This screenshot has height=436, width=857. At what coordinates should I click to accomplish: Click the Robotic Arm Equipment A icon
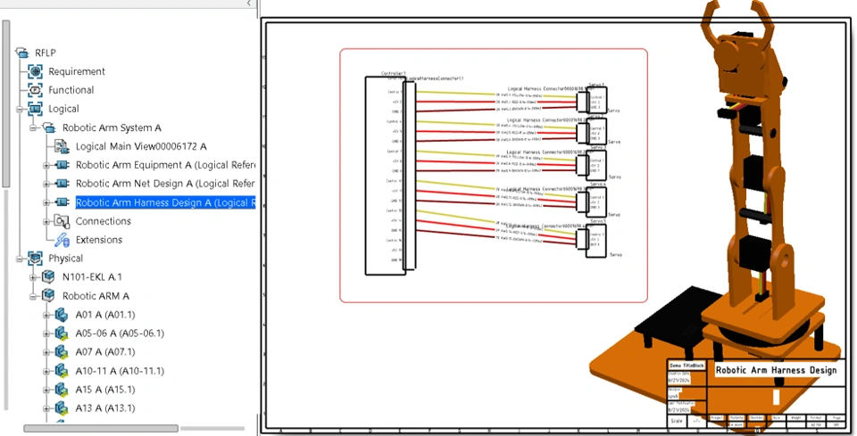[x=62, y=165]
